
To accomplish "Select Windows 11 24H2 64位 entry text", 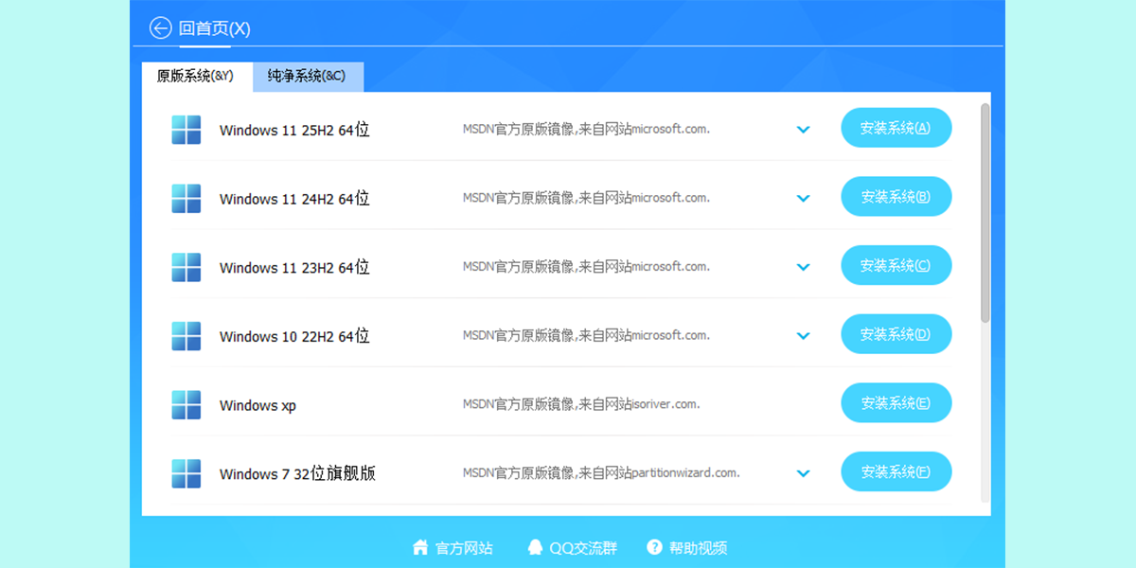I will point(294,199).
